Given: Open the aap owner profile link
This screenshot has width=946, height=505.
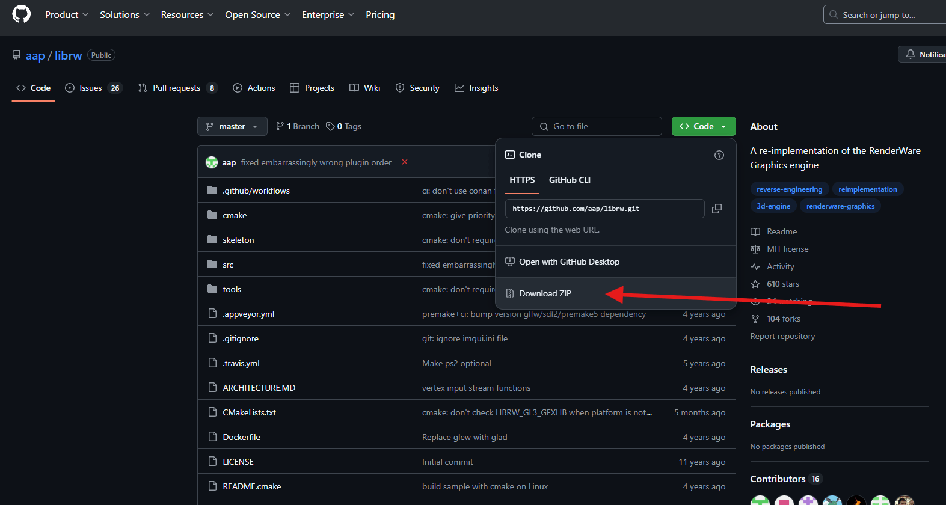Looking at the screenshot, I should 35,55.
